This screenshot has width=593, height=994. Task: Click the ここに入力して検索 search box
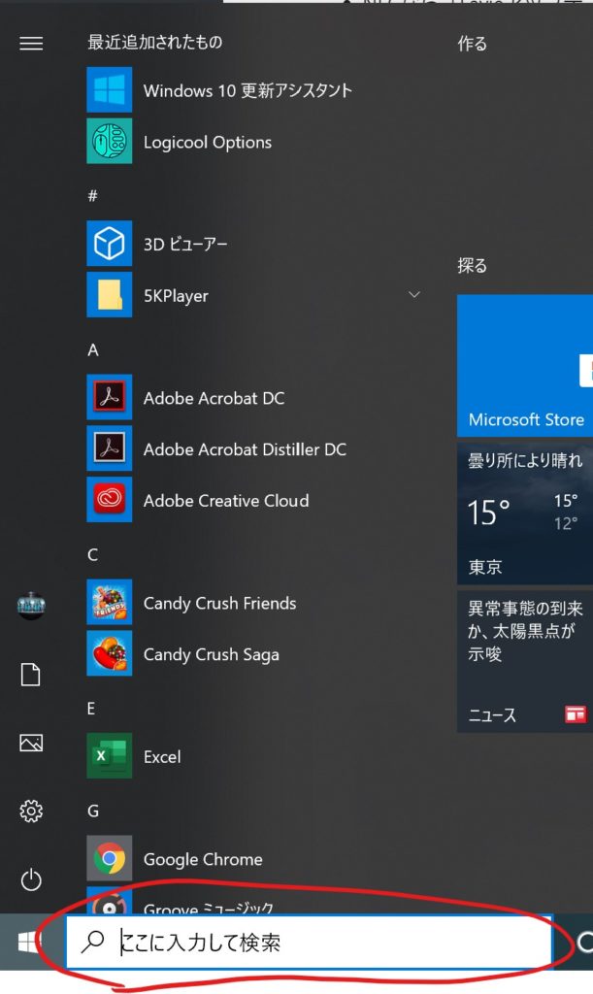pos(310,942)
